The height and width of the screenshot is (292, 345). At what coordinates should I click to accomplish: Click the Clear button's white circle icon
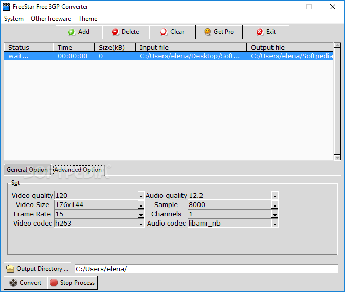coord(164,32)
